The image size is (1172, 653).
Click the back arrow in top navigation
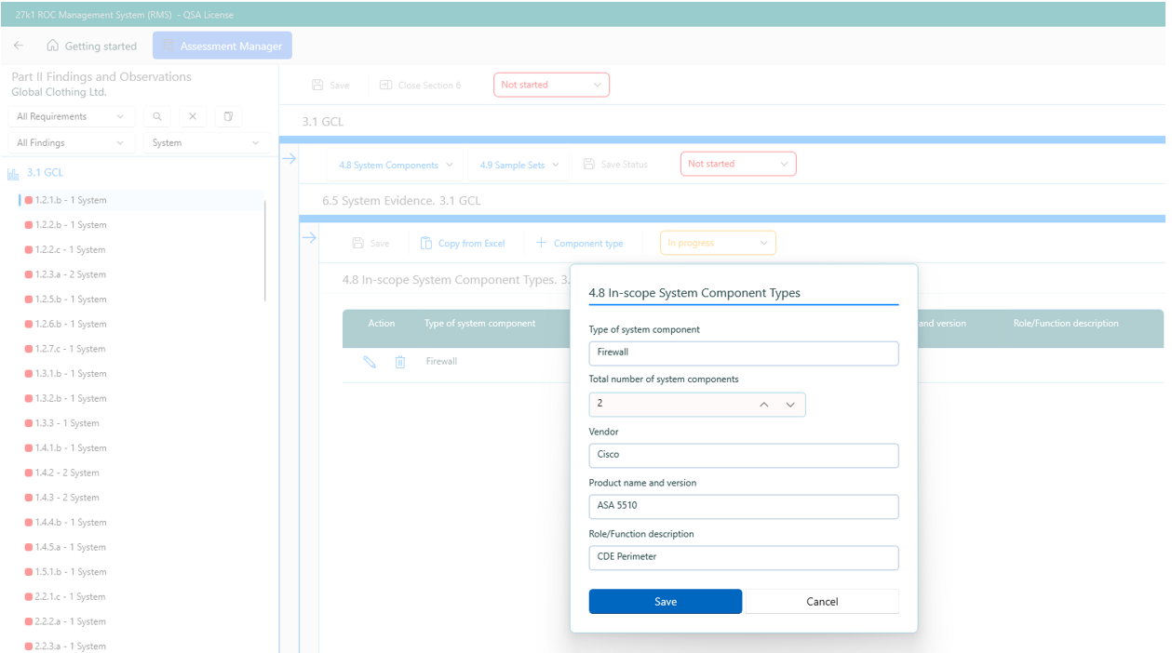(19, 46)
